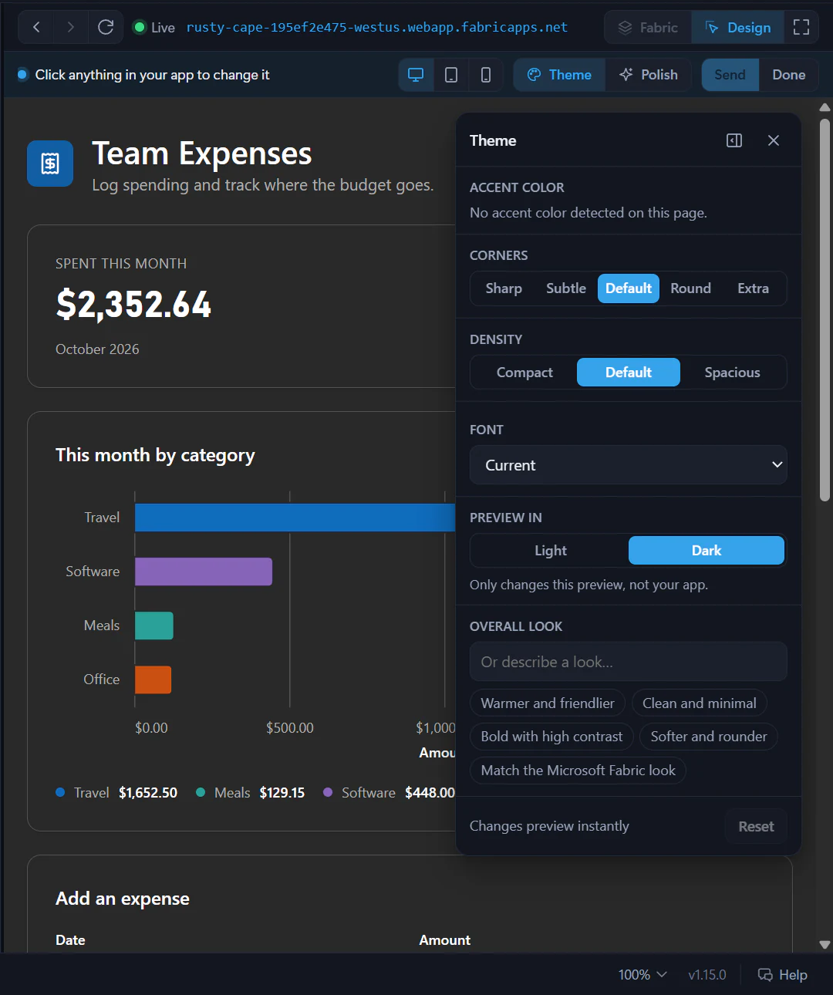Click the Team Expenses receipt logo icon
The width and height of the screenshot is (833, 995).
click(x=50, y=164)
